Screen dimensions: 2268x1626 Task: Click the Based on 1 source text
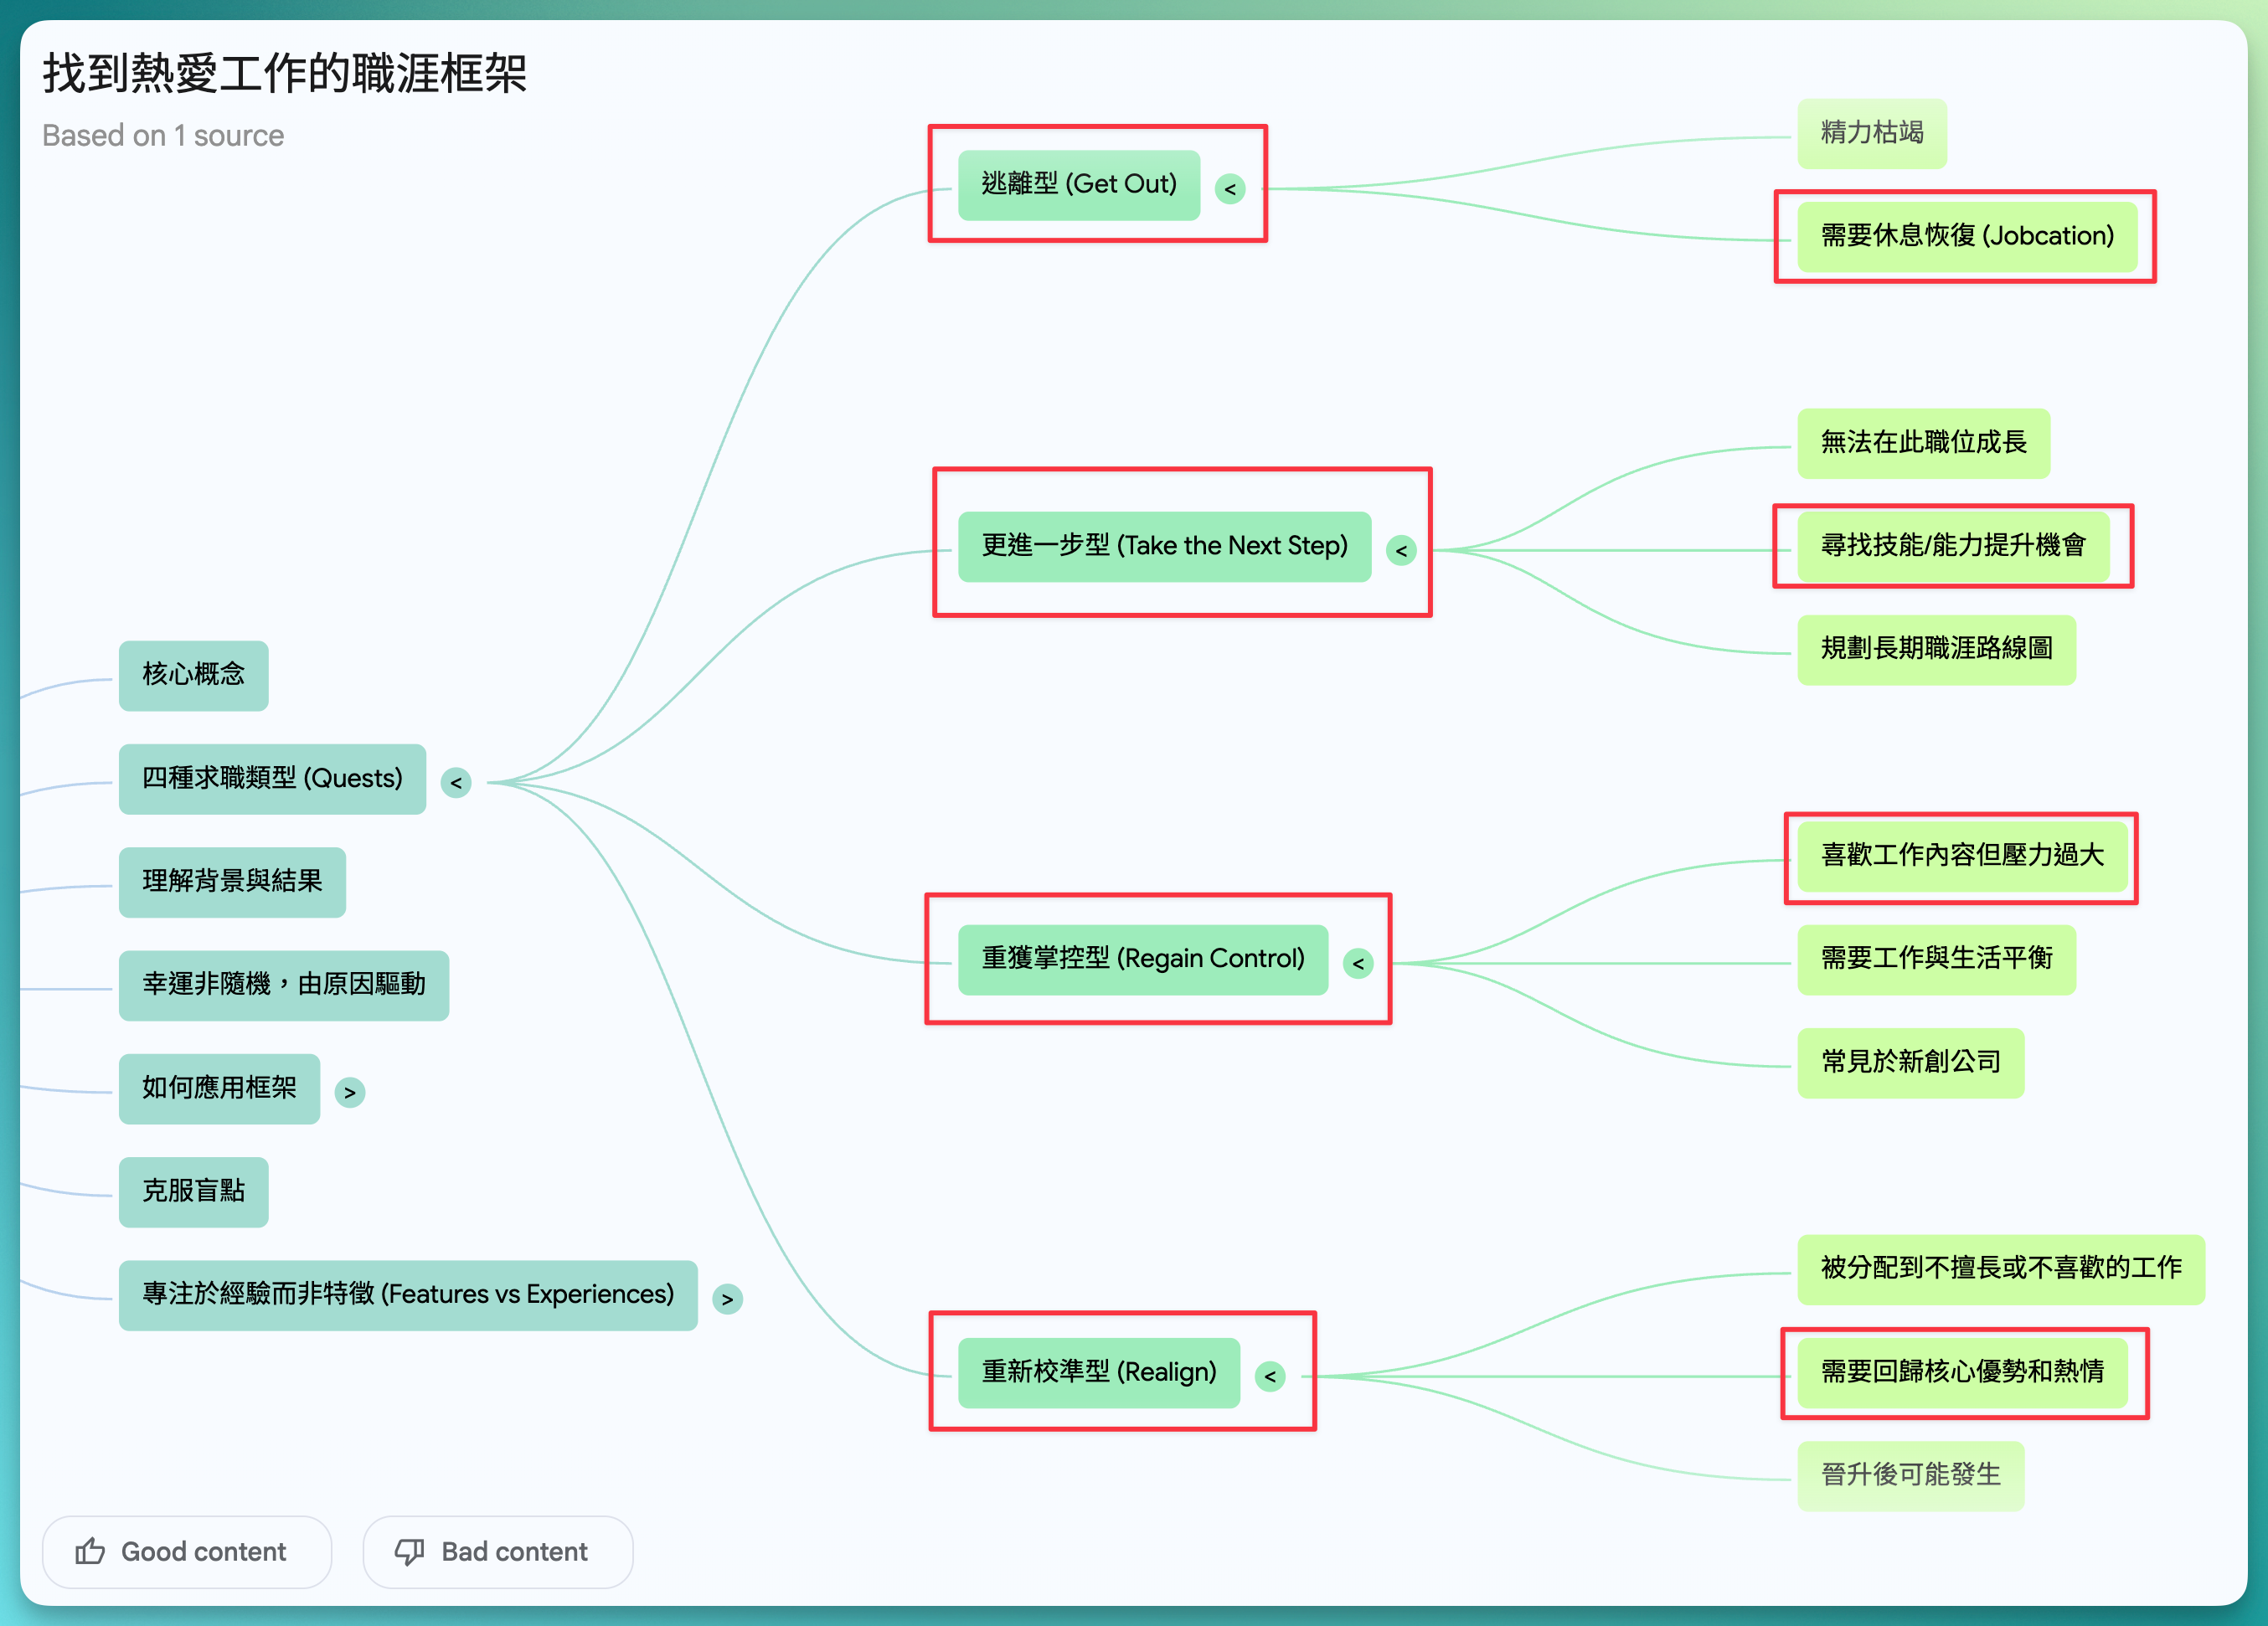point(163,135)
